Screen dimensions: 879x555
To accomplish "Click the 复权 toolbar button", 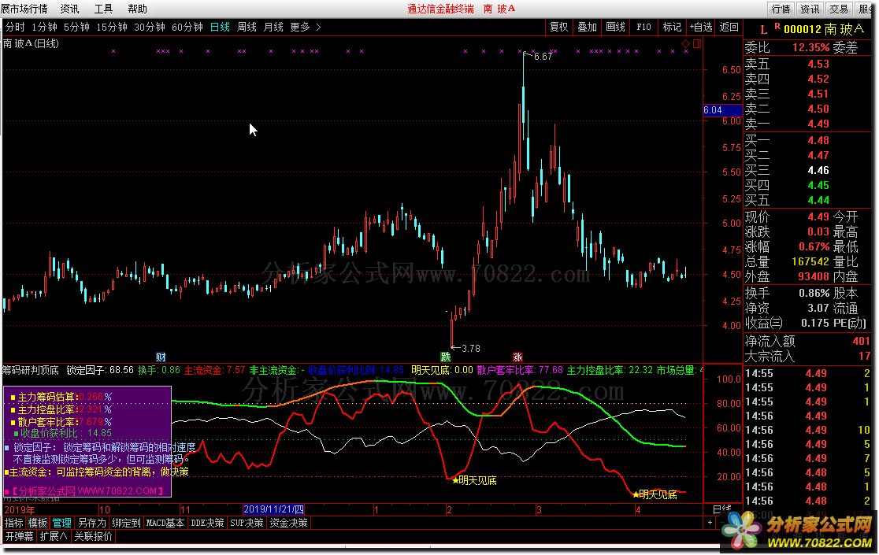I will click(559, 27).
